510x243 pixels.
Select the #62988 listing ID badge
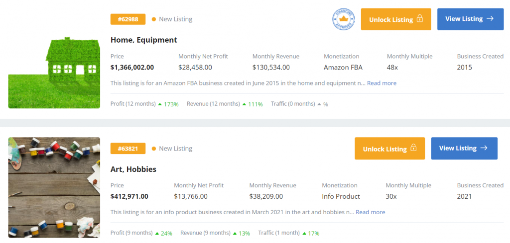pos(128,19)
